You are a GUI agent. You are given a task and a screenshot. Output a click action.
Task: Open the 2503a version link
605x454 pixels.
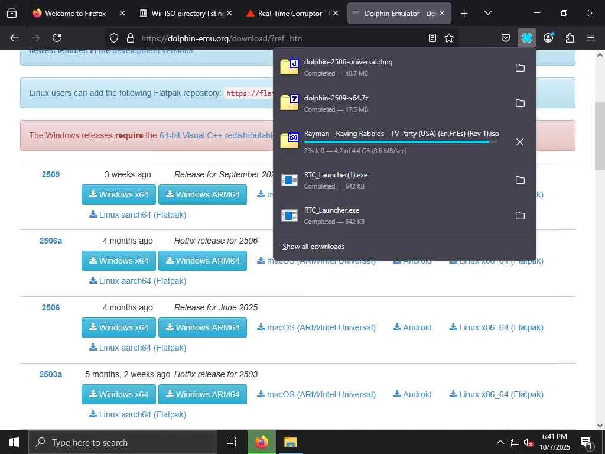51,374
